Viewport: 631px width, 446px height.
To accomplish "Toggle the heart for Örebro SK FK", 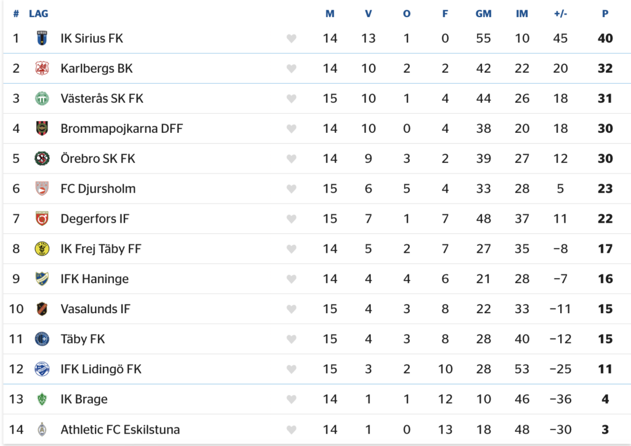I will (291, 159).
